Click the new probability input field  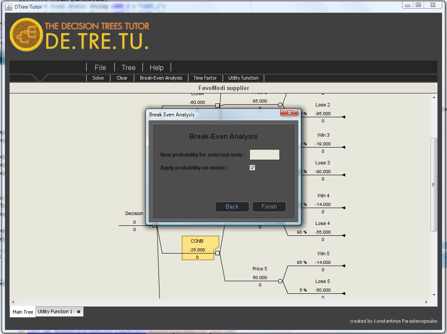(x=264, y=155)
